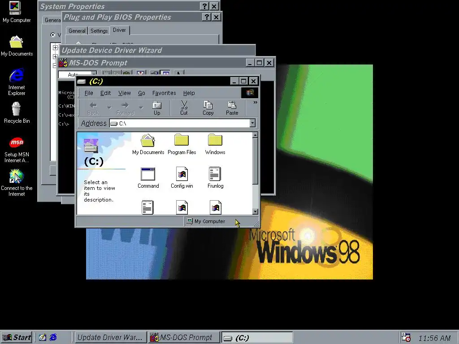Image resolution: width=459 pixels, height=344 pixels.
Task: Click the (C:) taskbar button
Action: click(x=257, y=338)
